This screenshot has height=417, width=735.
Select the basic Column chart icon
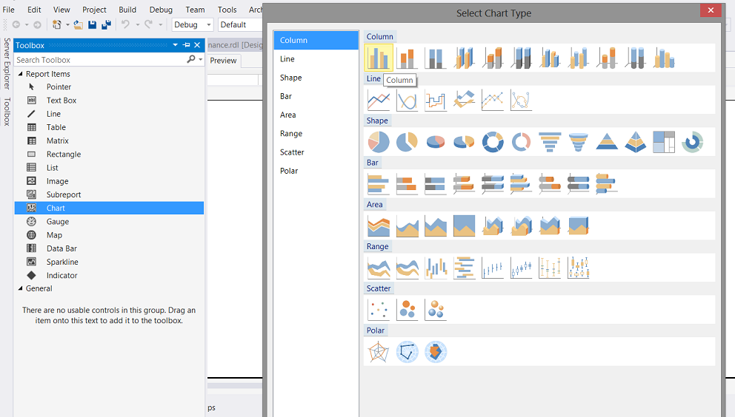click(x=379, y=58)
